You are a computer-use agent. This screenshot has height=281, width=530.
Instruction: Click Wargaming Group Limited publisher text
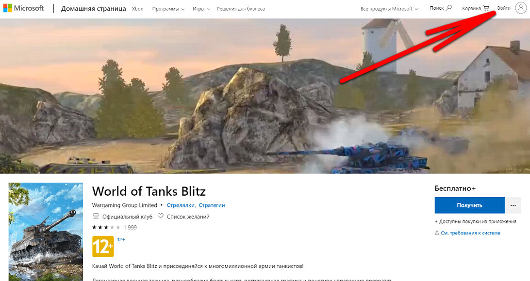tap(124, 205)
